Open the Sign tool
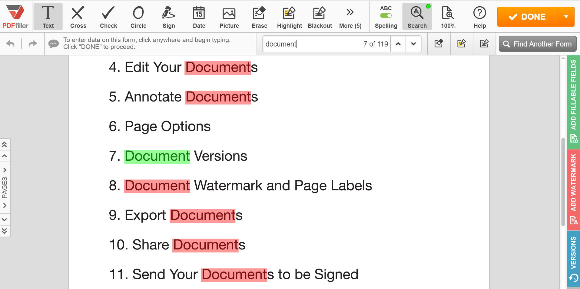580x289 pixels. click(x=169, y=17)
